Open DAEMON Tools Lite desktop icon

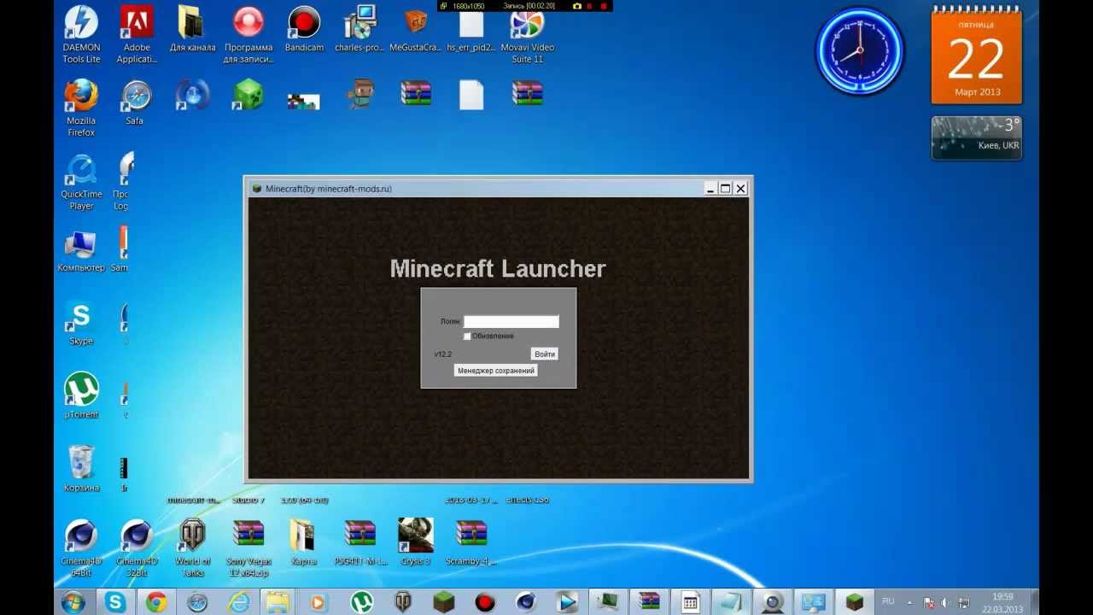81,35
